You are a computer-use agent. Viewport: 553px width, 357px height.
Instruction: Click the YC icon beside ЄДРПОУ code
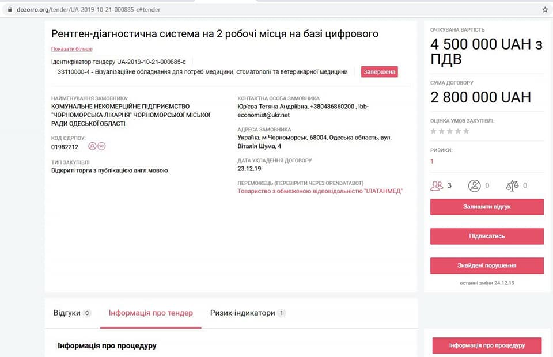101,146
